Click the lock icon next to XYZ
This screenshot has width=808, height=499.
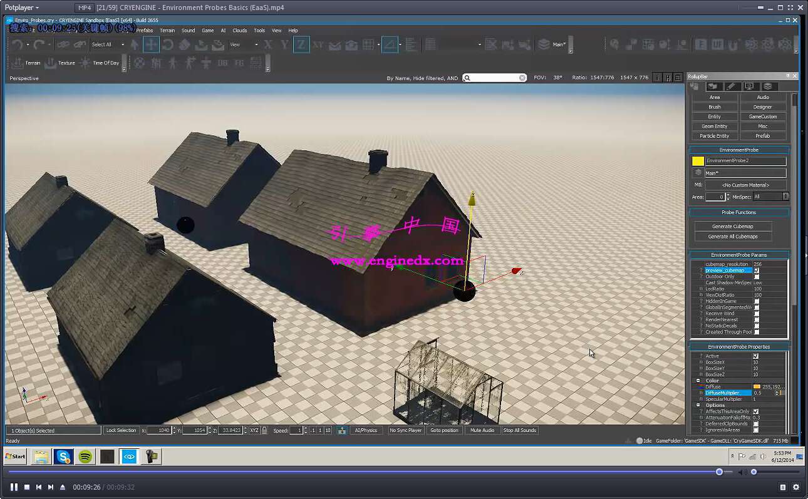pos(264,430)
